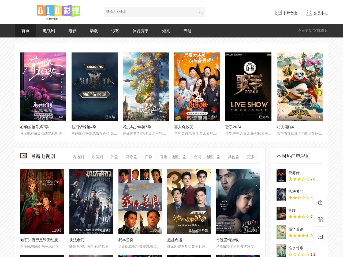
Task: Click the search magnifier icon
Action: pos(201,12)
